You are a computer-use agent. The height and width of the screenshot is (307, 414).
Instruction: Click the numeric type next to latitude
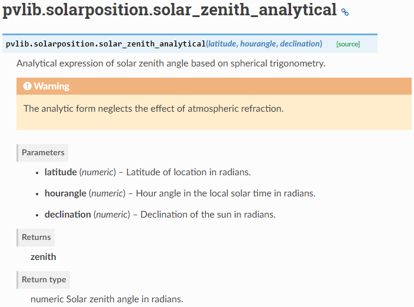(98, 172)
